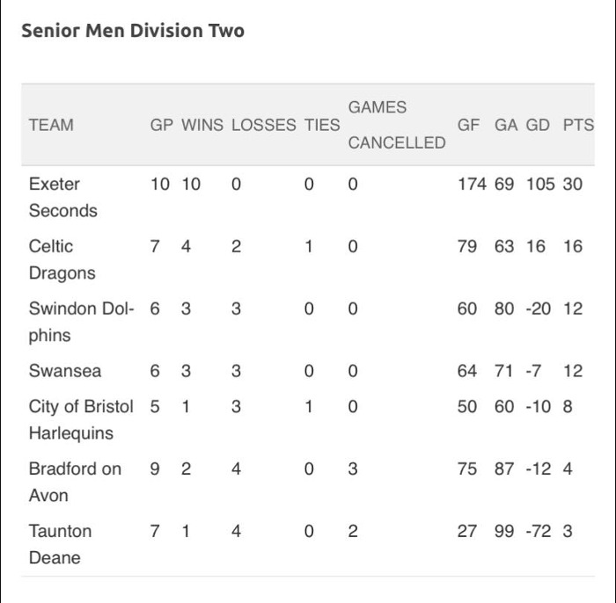Select the GF column header
The height and width of the screenshot is (603, 616).
pyautogui.click(x=468, y=125)
